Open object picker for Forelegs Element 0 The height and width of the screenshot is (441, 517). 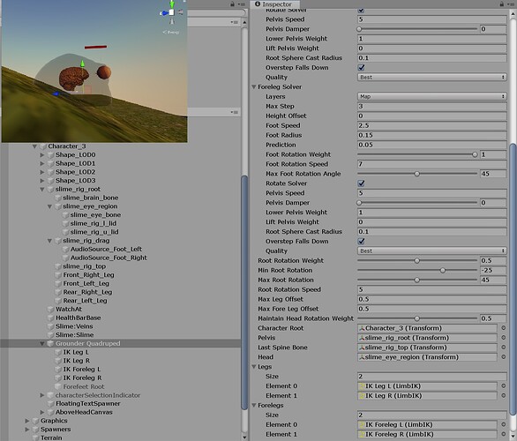click(504, 424)
